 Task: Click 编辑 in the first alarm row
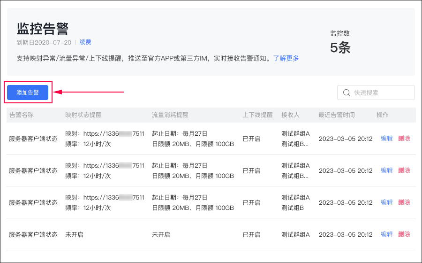pos(386,138)
